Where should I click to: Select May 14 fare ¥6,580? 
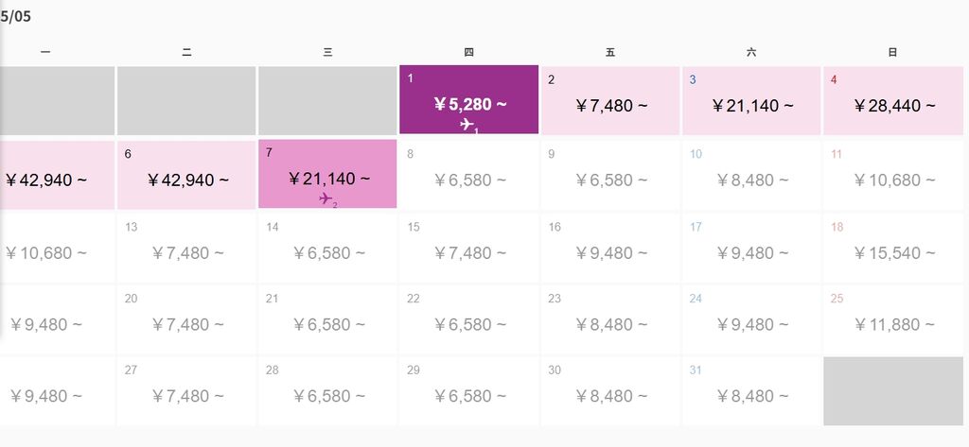pos(327,249)
